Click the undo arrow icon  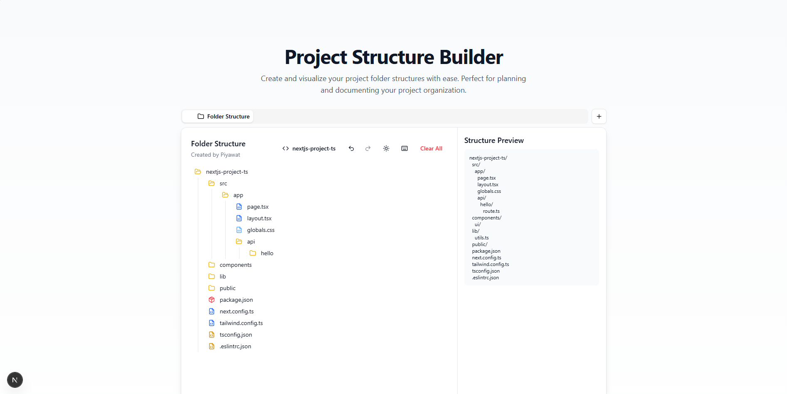coord(351,148)
